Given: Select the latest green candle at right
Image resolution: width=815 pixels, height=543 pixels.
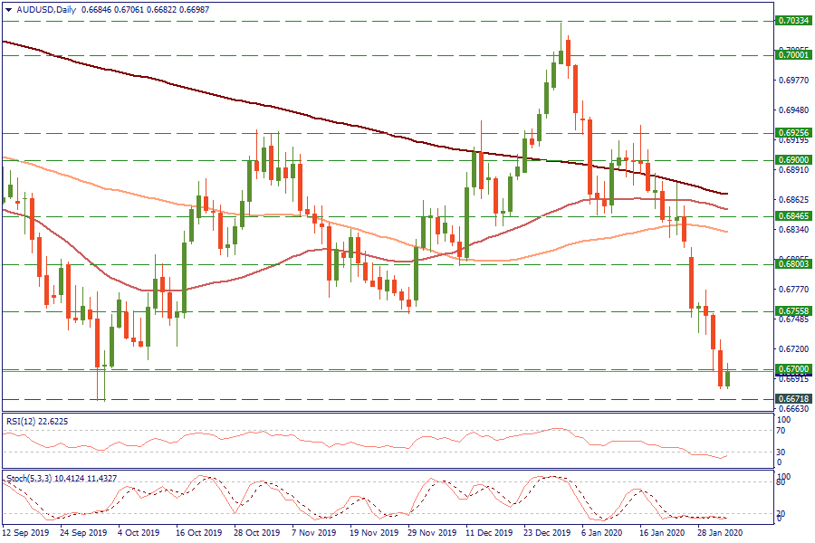Looking at the screenshot, I should pos(728,378).
